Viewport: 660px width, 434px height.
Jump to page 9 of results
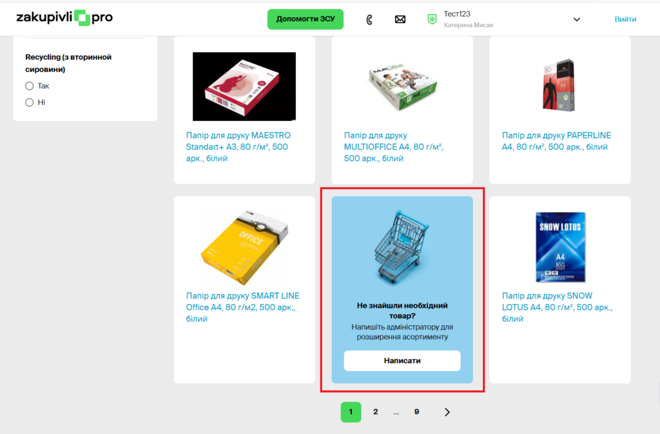click(416, 411)
